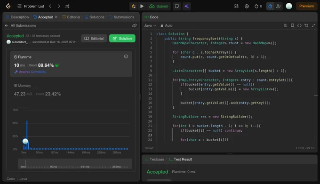Reset code with the undo arrow icon
This screenshot has width=320, height=184.
pyautogui.click(x=306, y=25)
